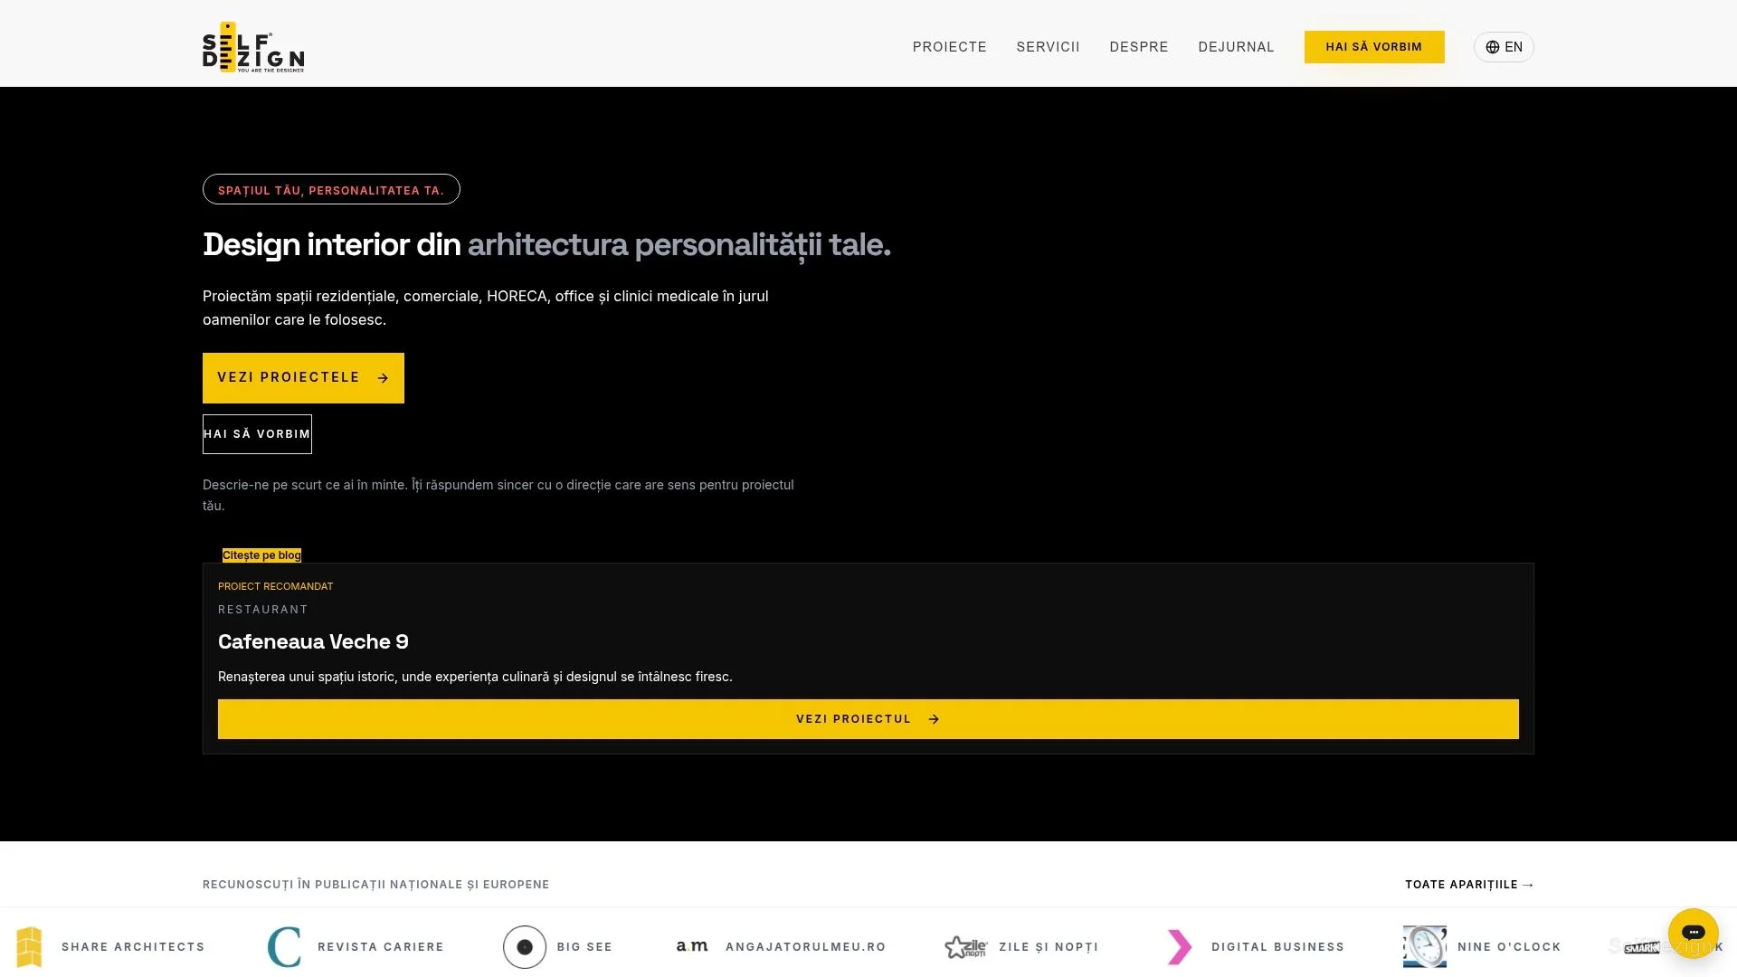The height and width of the screenshot is (977, 1737).
Task: Open the chat bubble widget
Action: 1693,933
